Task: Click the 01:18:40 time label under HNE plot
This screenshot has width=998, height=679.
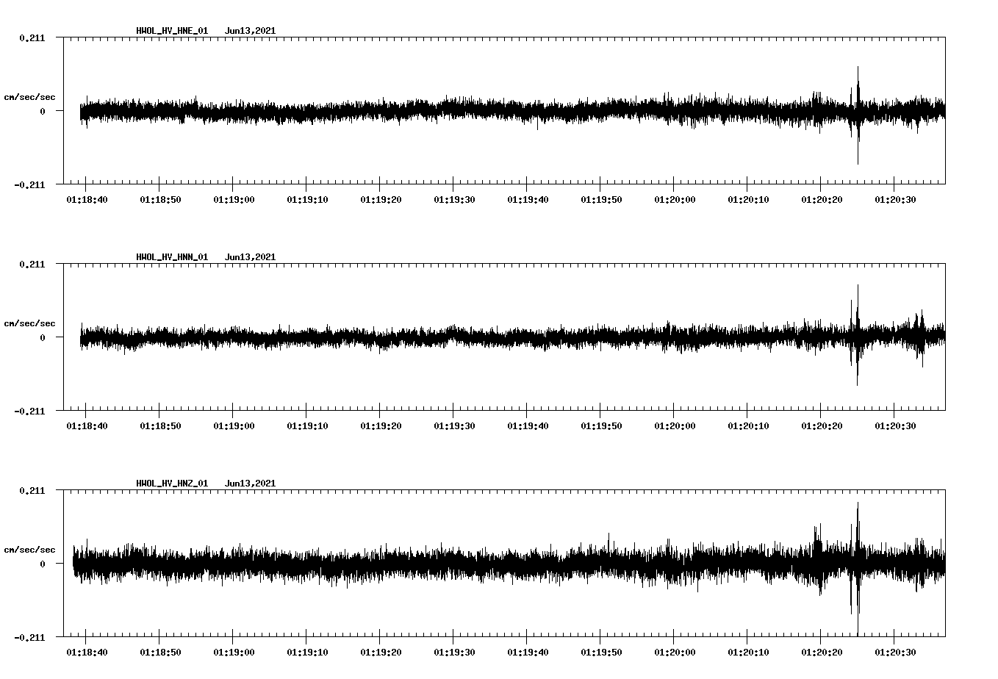Action: pyautogui.click(x=87, y=200)
